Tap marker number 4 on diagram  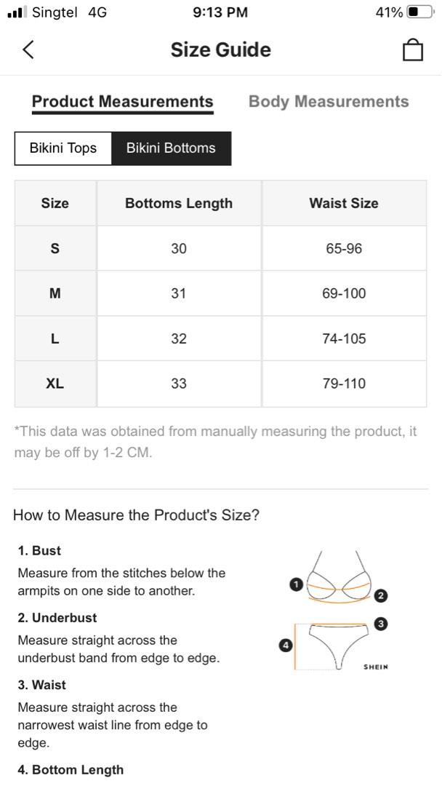click(x=286, y=645)
